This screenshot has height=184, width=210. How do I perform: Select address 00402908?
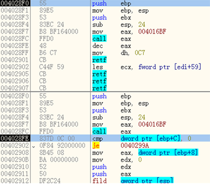(14, 153)
